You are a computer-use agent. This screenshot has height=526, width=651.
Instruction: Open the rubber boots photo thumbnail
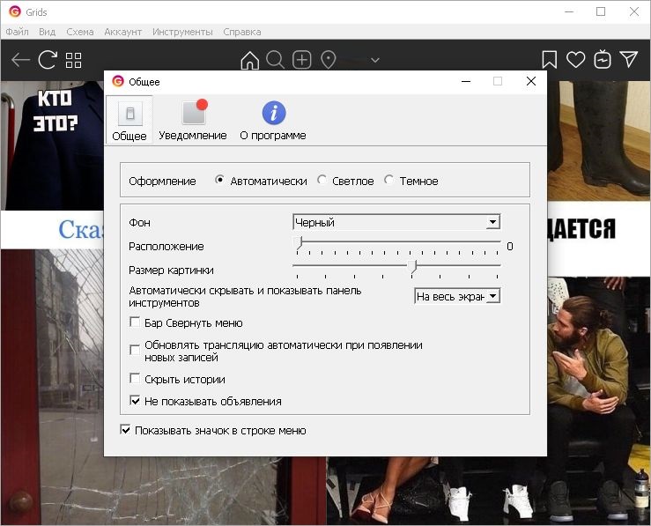599,141
